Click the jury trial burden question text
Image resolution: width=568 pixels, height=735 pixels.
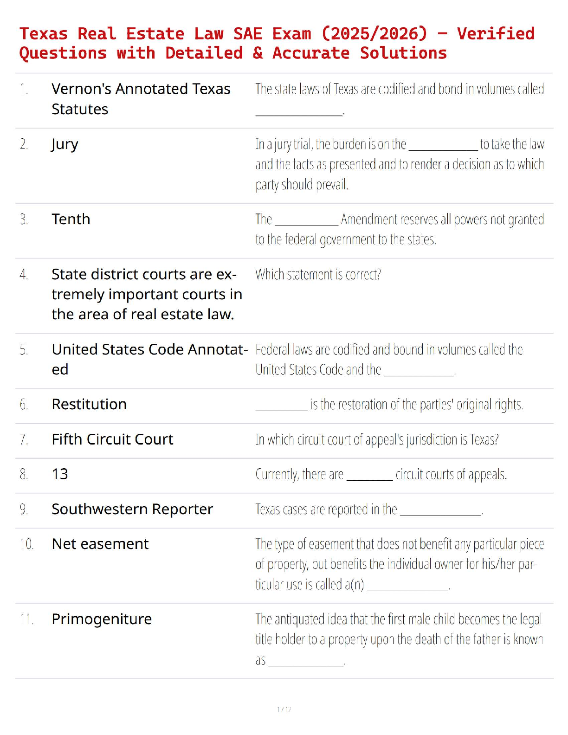point(399,164)
